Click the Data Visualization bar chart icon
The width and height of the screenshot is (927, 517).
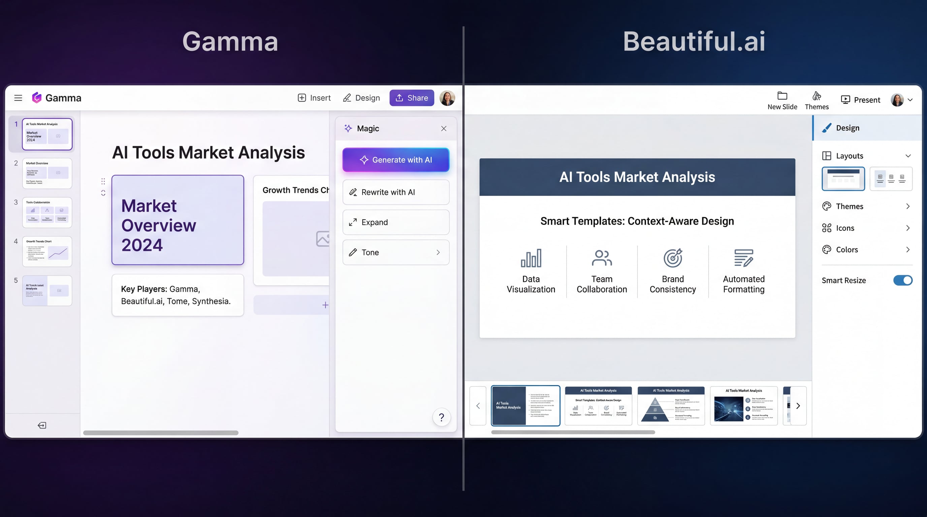(x=531, y=258)
